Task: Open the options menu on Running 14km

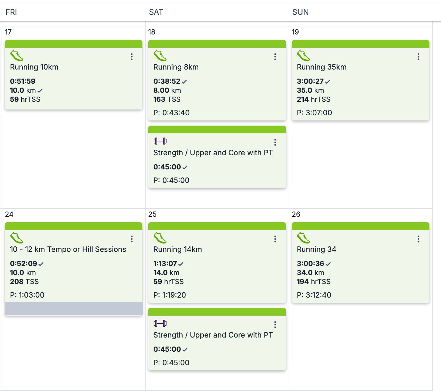Action: [x=275, y=239]
